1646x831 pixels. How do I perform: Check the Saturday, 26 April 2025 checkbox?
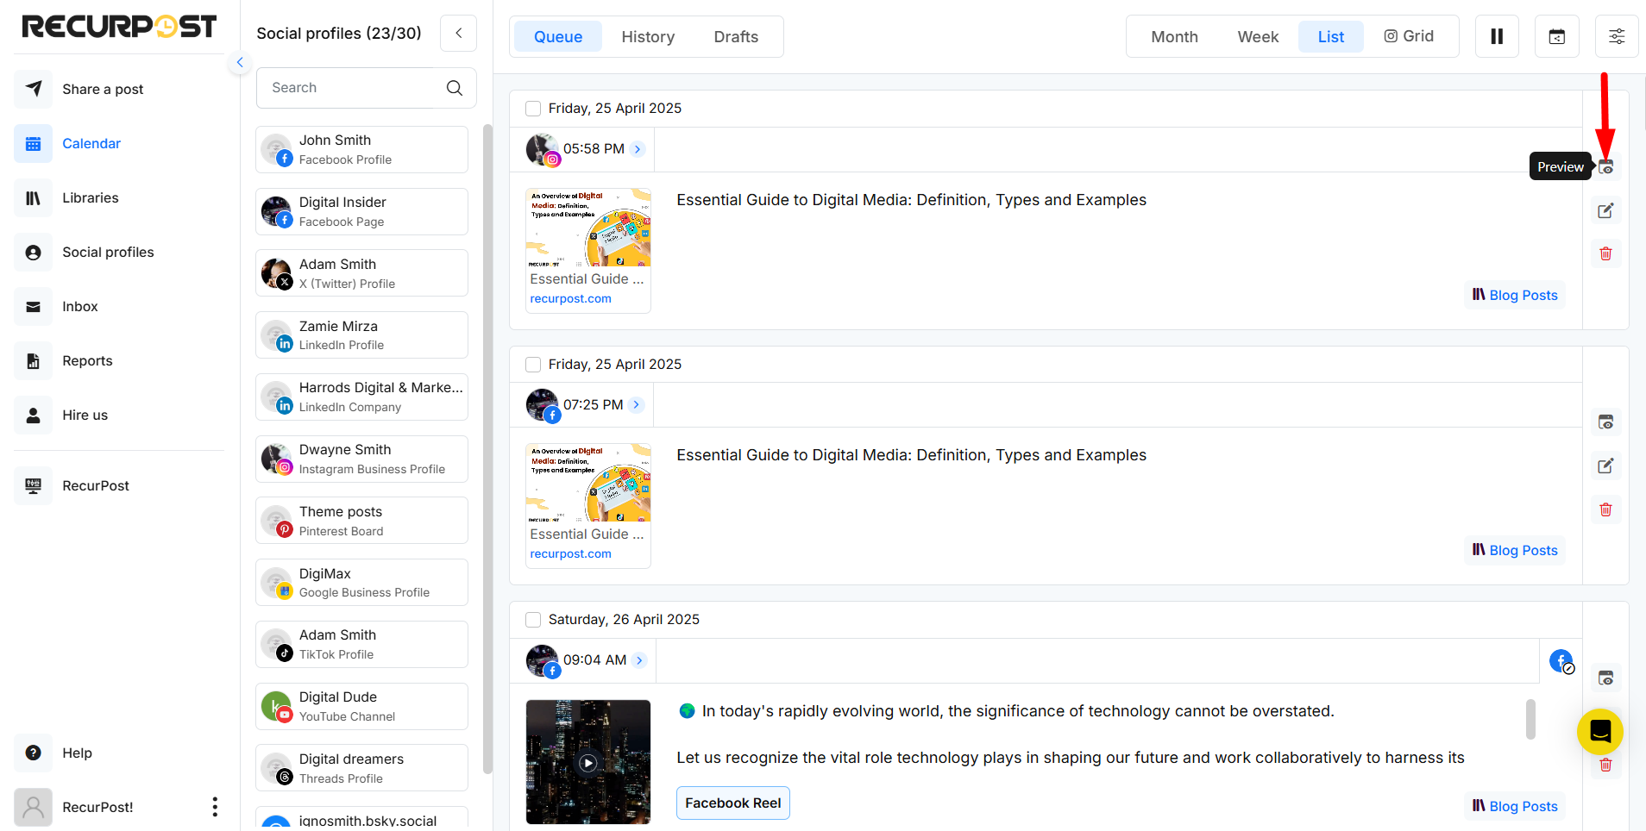tap(533, 620)
